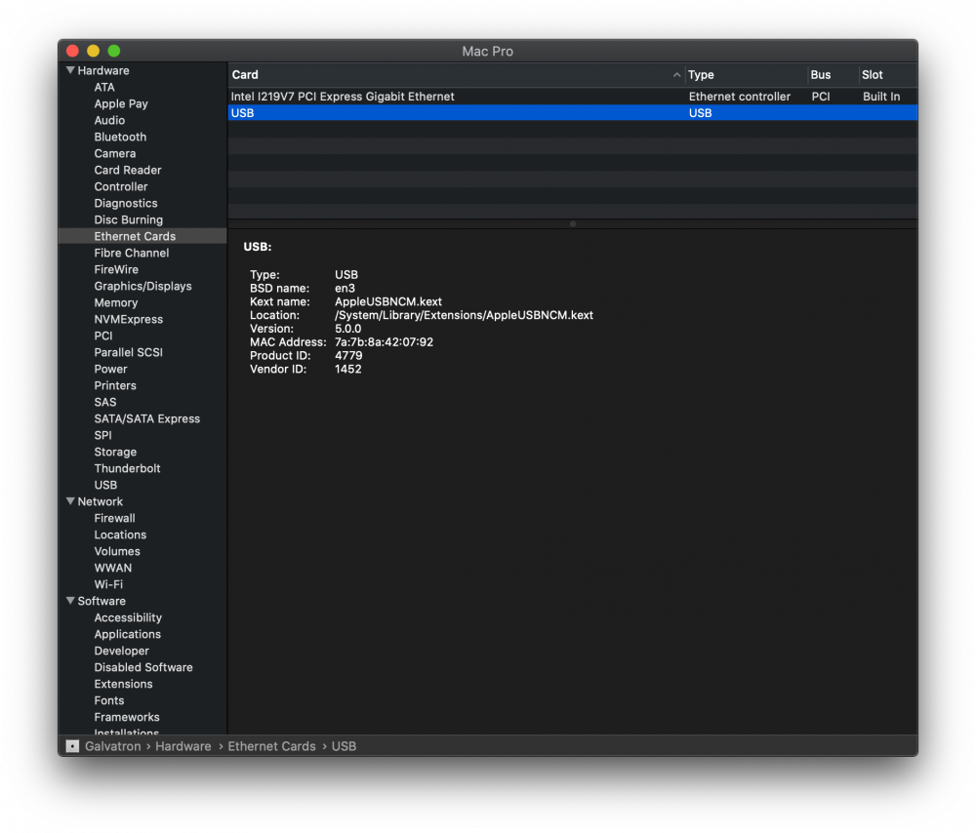Open Graphics/Displays in the sidebar
This screenshot has height=833, width=976.
point(142,286)
